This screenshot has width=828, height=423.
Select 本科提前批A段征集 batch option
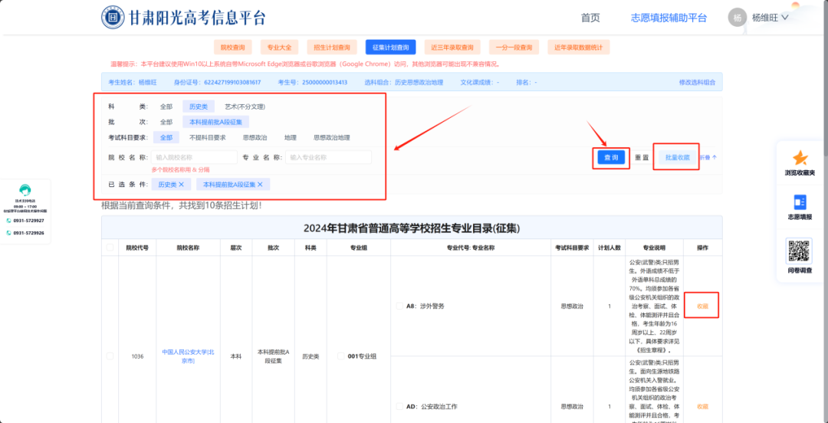(215, 122)
